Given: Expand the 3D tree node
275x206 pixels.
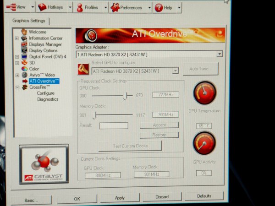Looking at the screenshot, I should (x=17, y=63).
